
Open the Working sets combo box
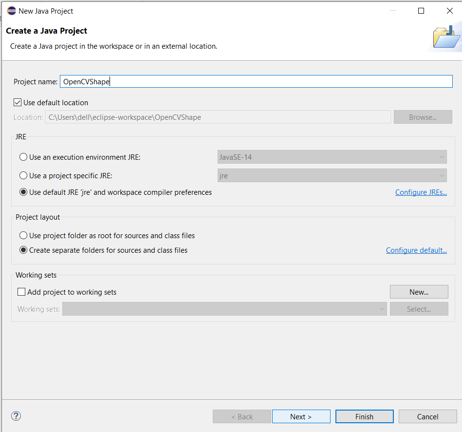[x=224, y=309]
